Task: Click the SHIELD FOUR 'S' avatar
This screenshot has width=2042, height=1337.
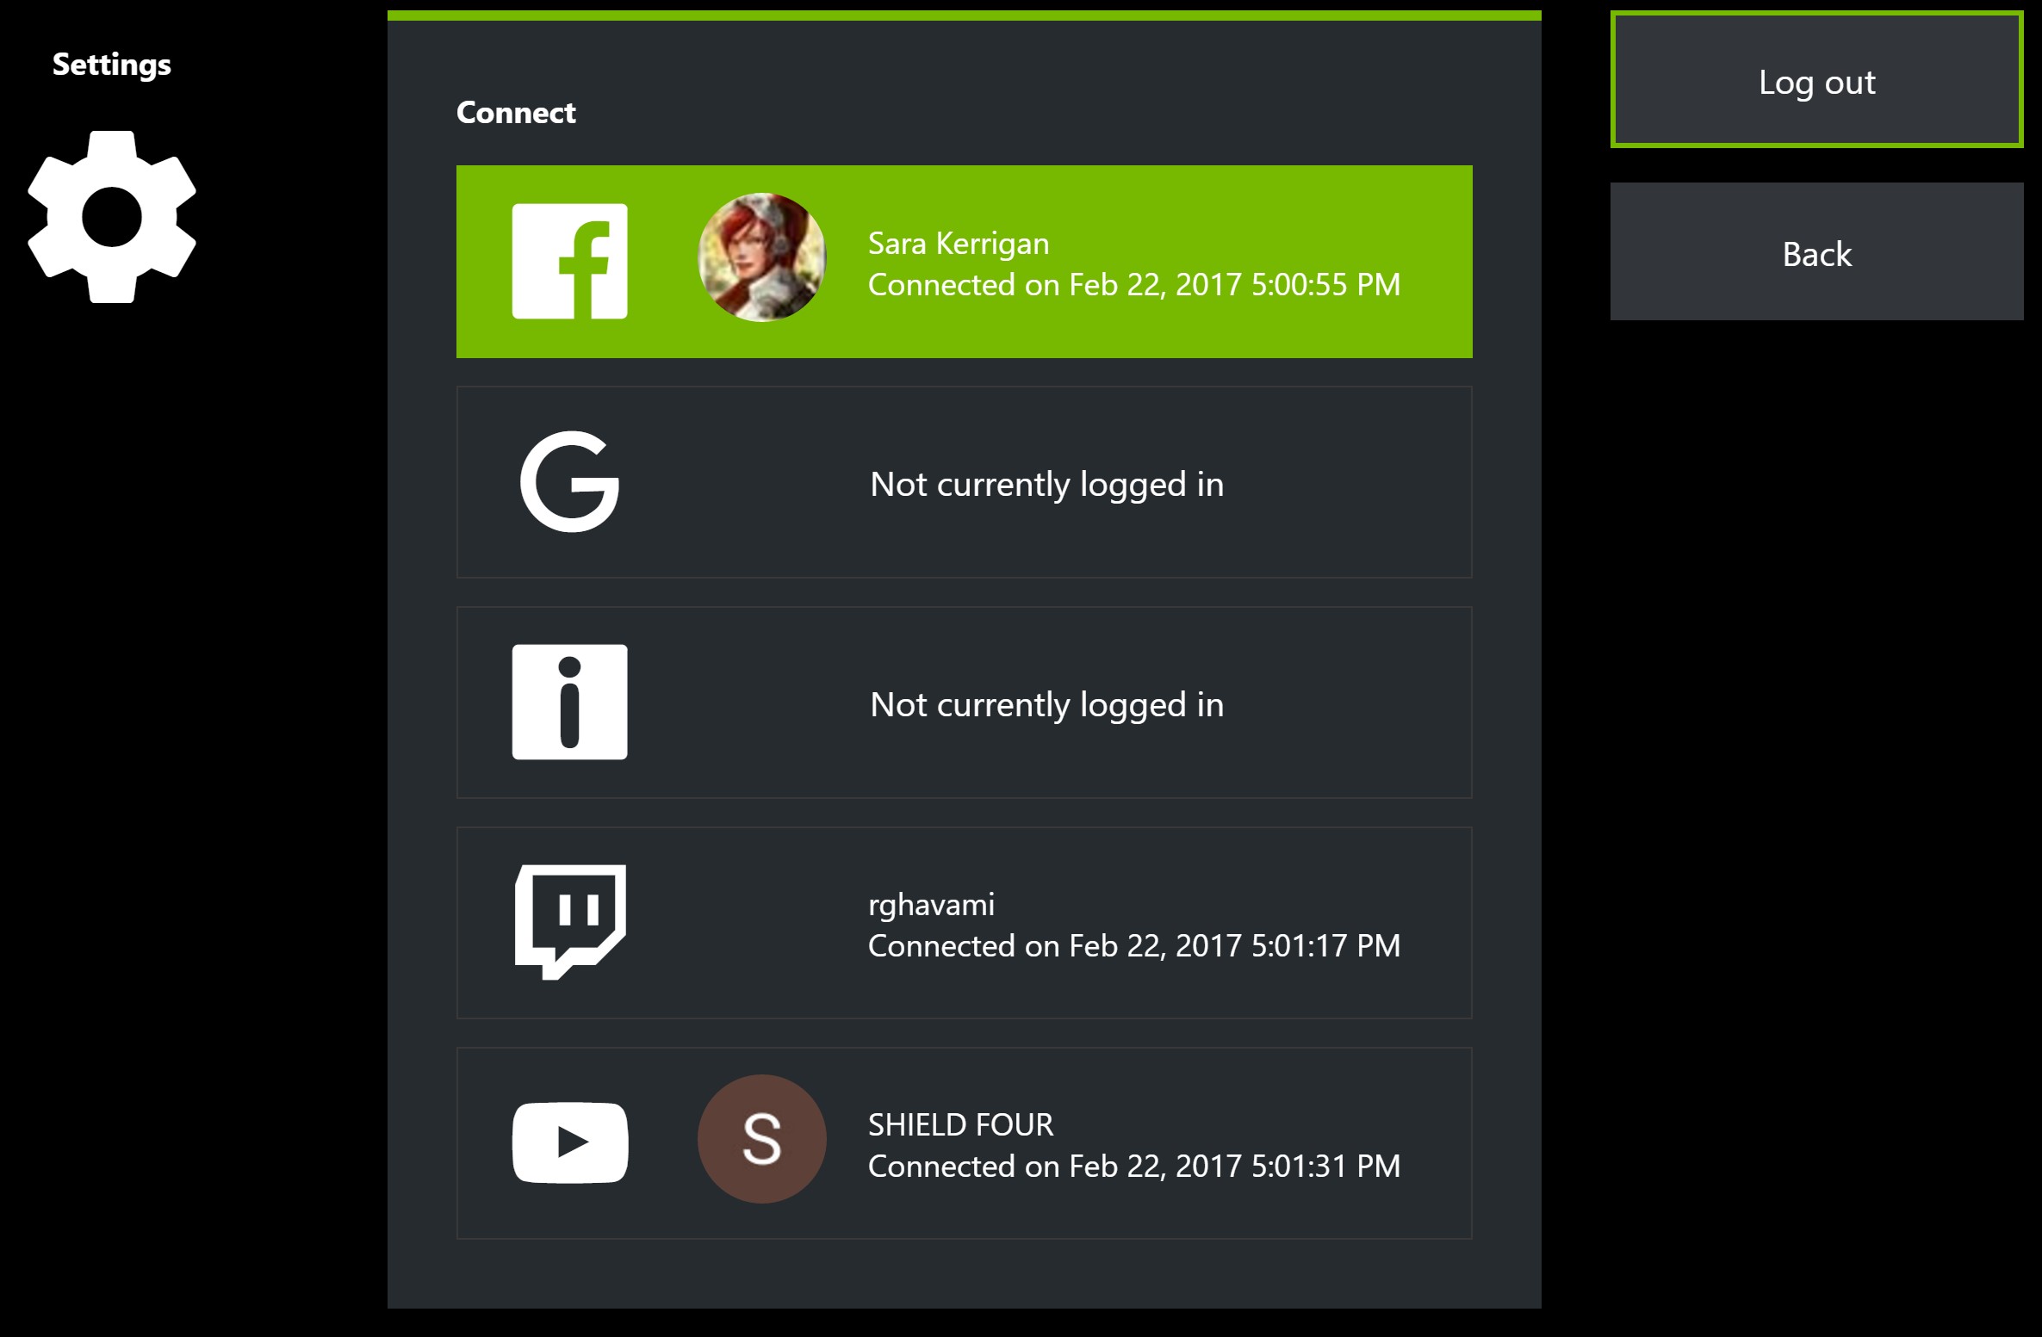Action: [761, 1138]
